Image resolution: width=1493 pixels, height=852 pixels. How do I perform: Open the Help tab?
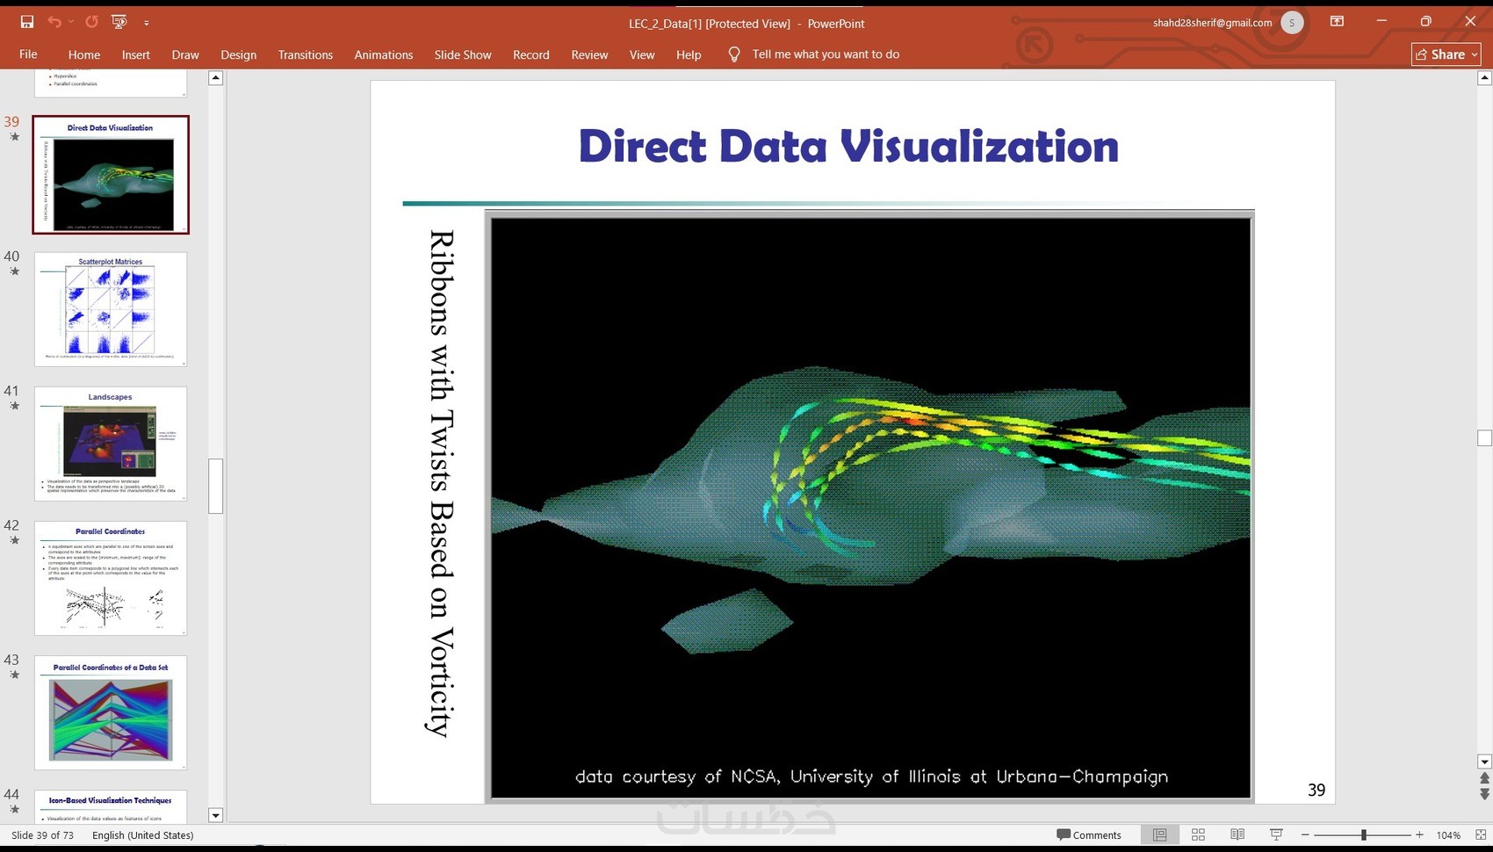click(x=689, y=54)
